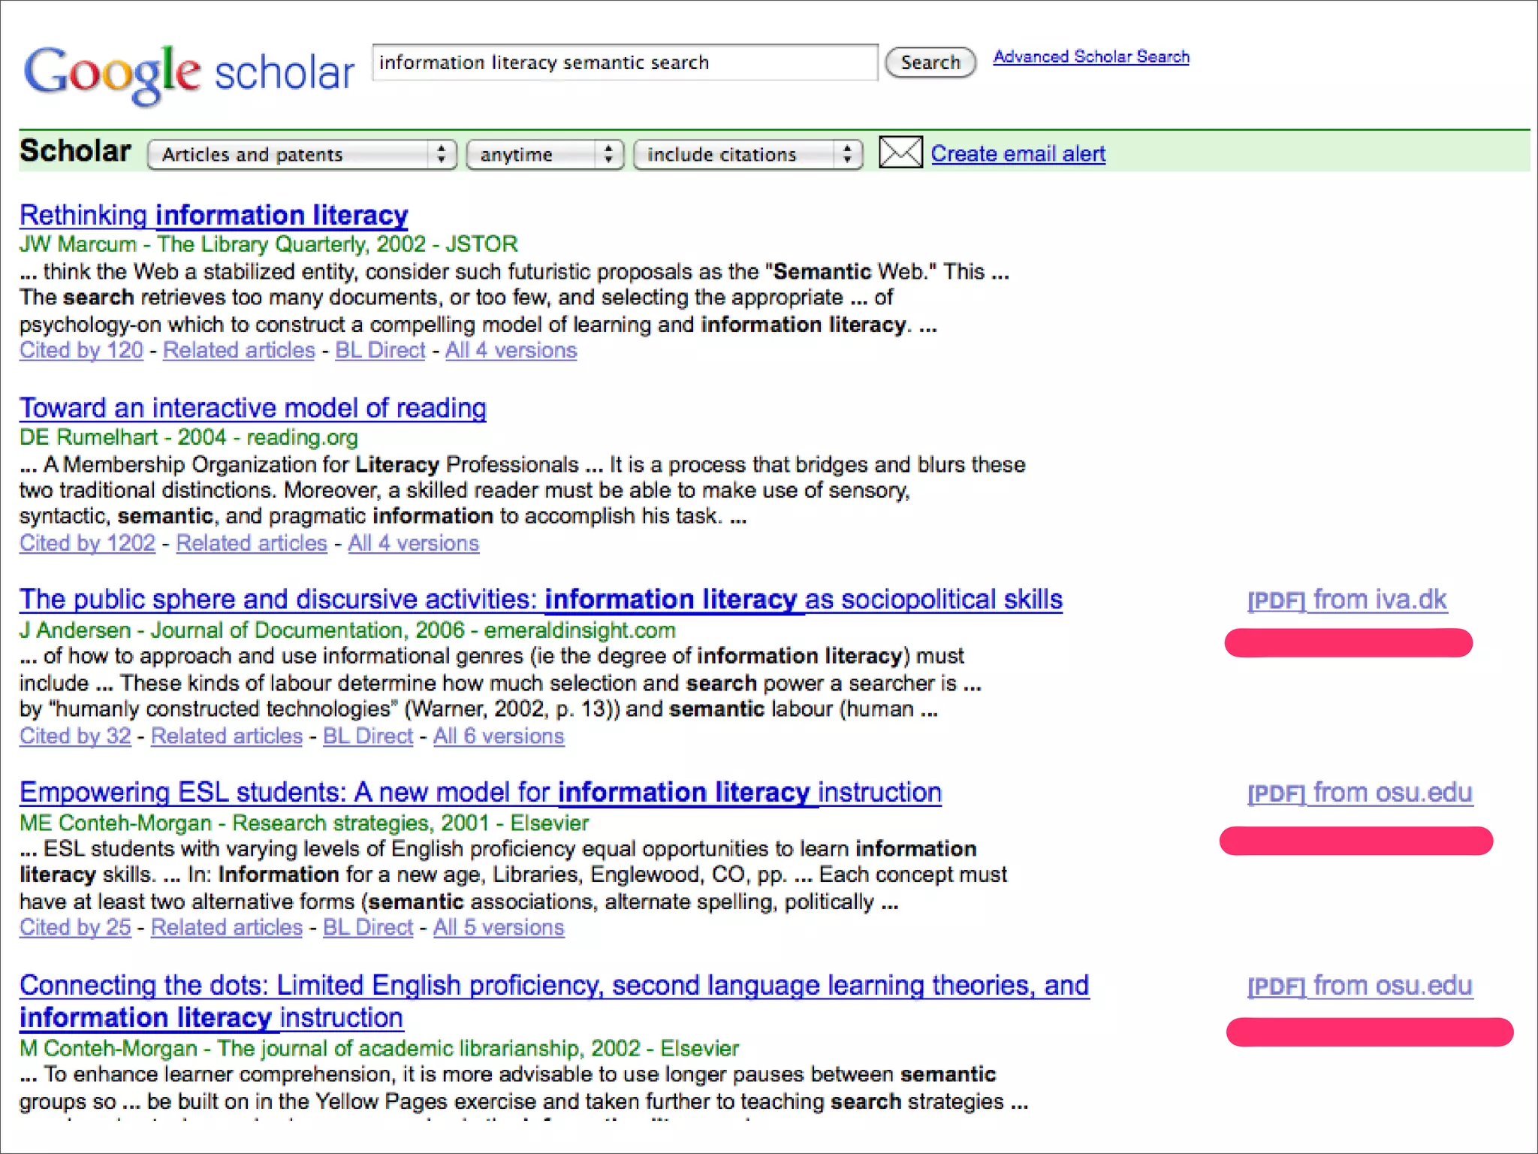Open Toward an interactive model of reading
The image size is (1538, 1154).
[x=252, y=408]
